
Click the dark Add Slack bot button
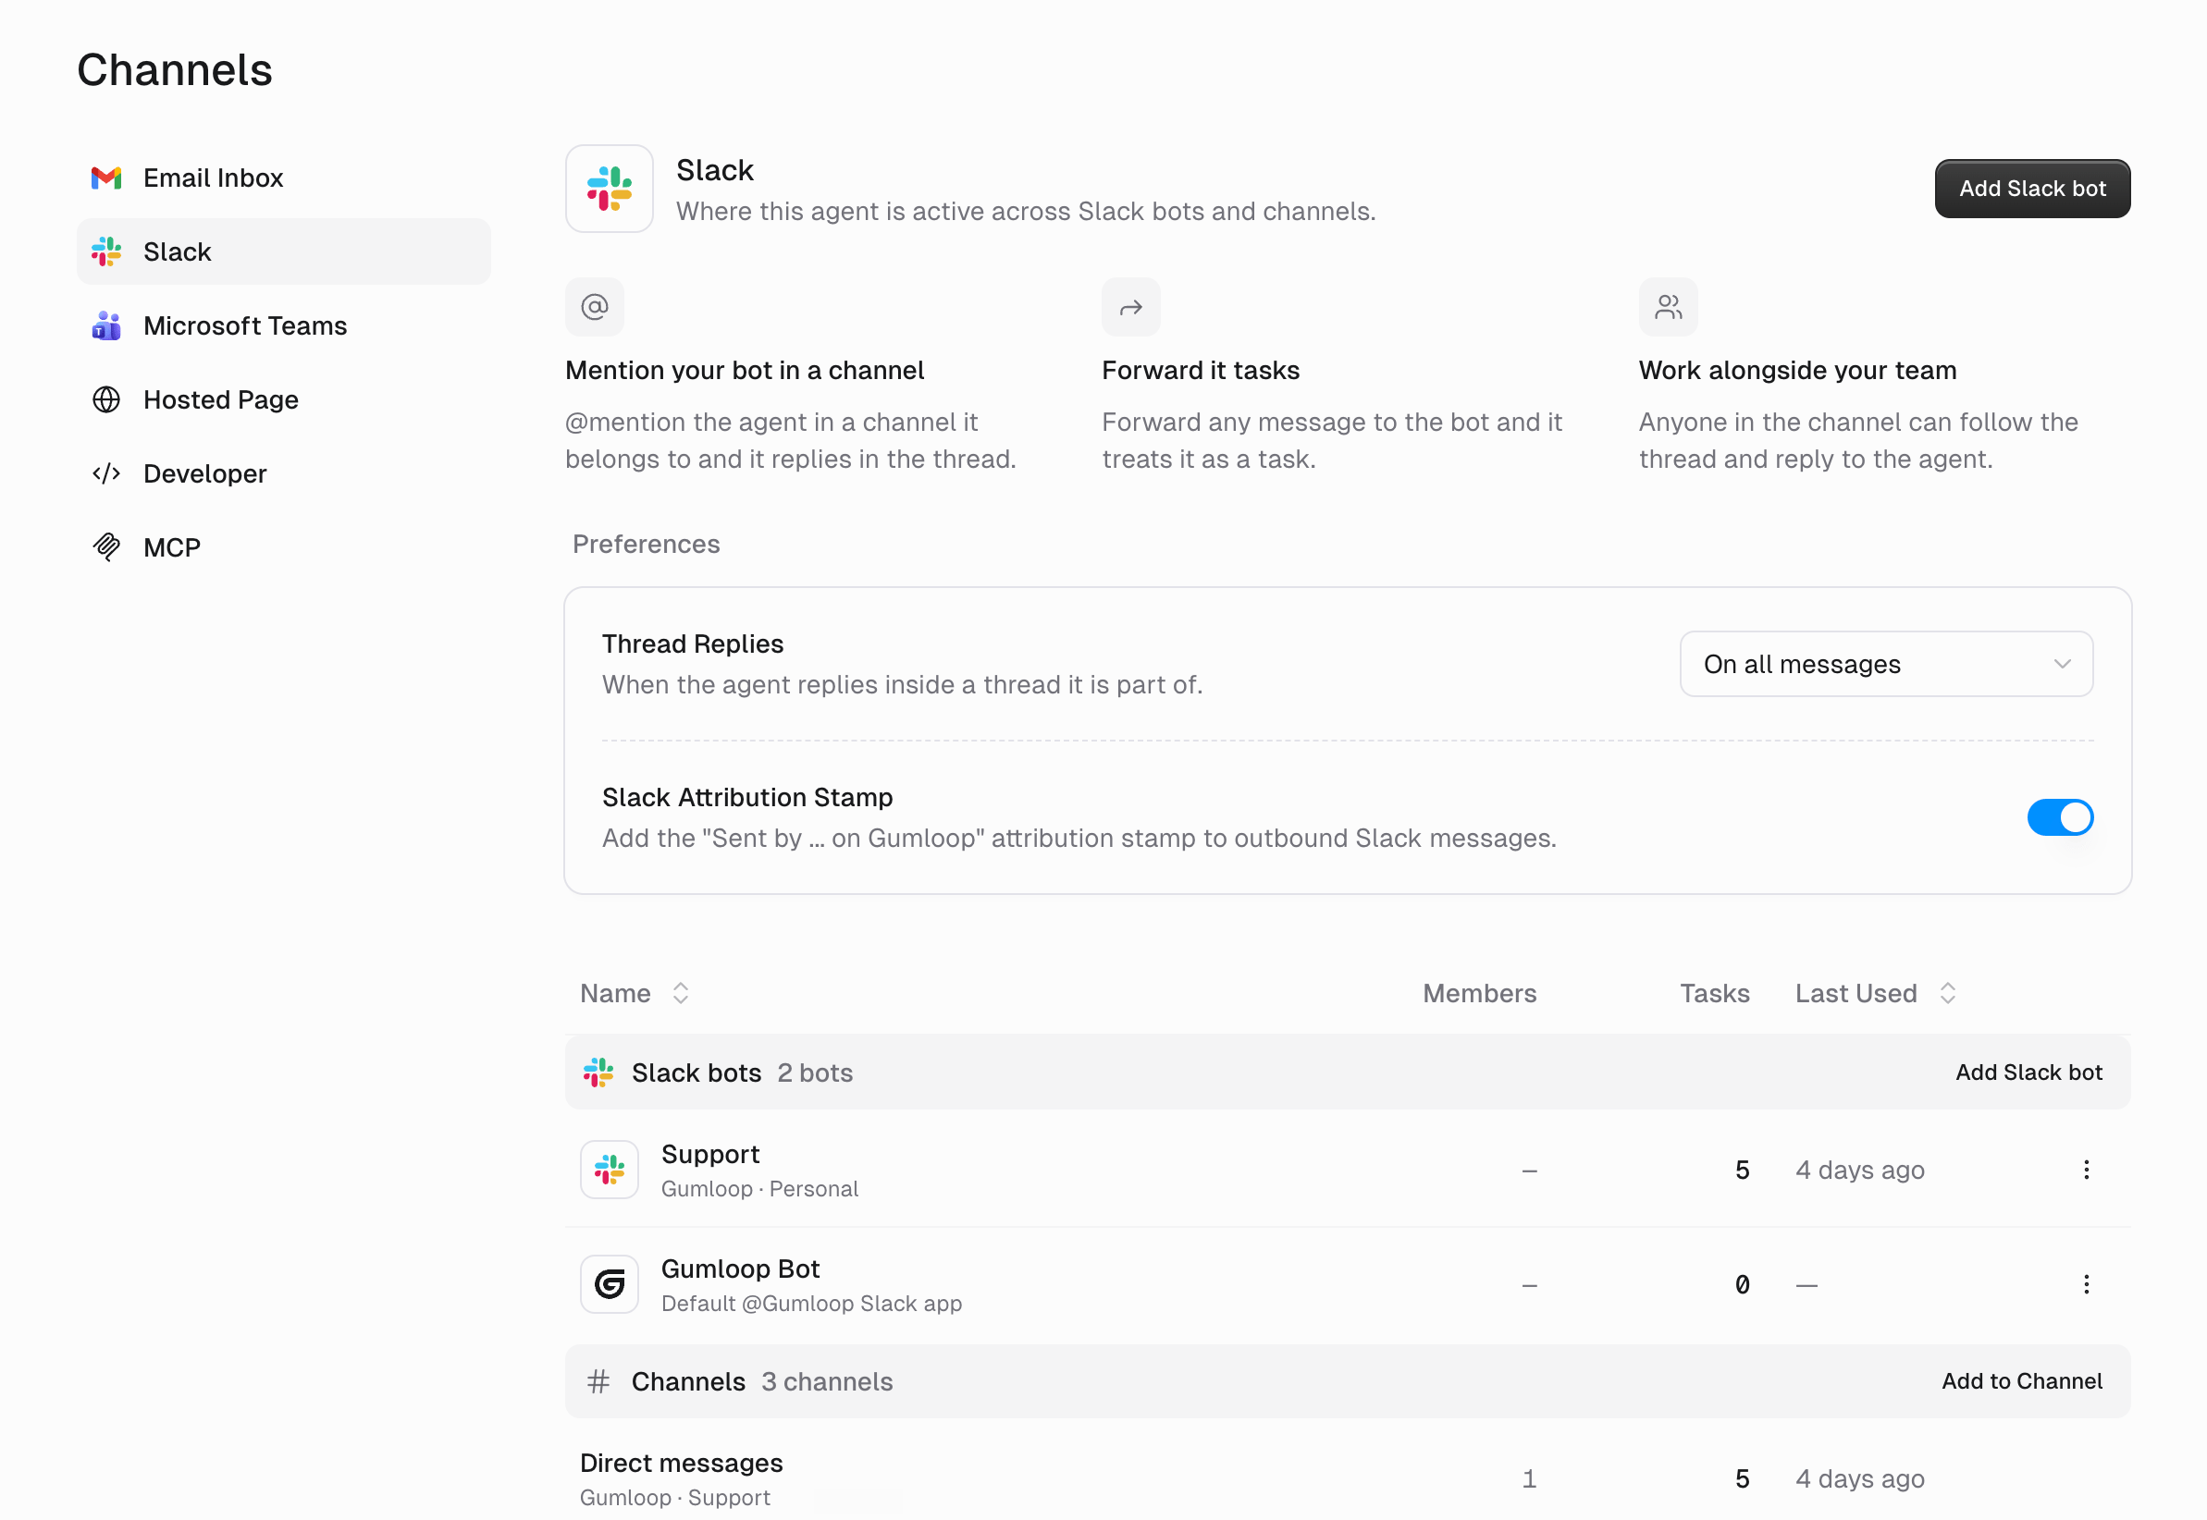[x=2032, y=189]
